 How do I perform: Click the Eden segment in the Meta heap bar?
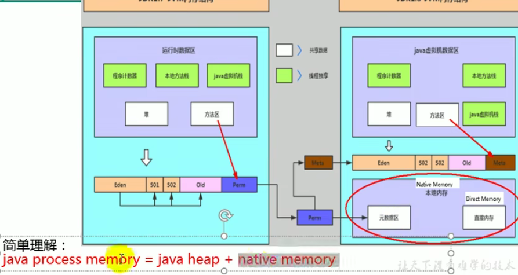(383, 163)
